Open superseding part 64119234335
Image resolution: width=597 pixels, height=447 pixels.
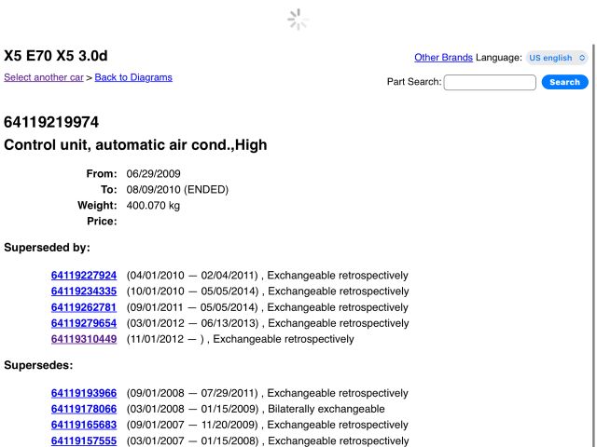point(84,291)
